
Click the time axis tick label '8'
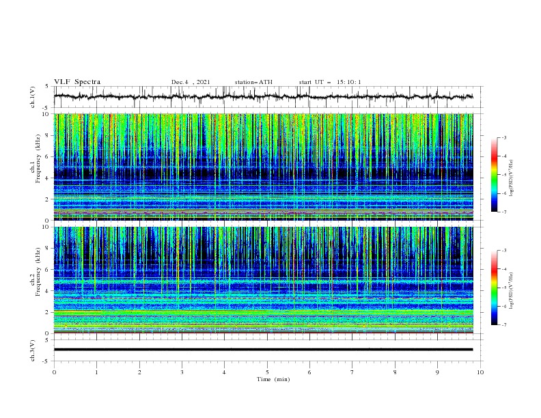(x=395, y=372)
